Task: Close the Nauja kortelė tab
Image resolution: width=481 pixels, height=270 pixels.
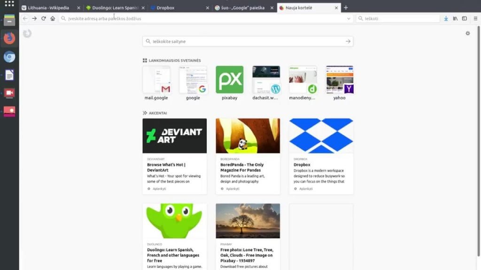Action: pos(336,8)
